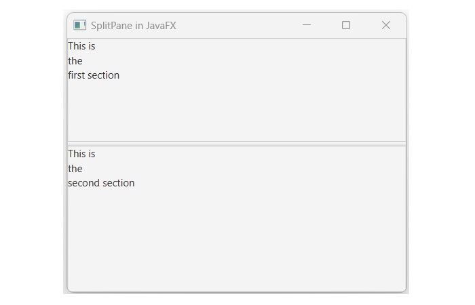Click the word "SplitPane" in the window title
Screen dimensions: 475x305
(x=112, y=26)
